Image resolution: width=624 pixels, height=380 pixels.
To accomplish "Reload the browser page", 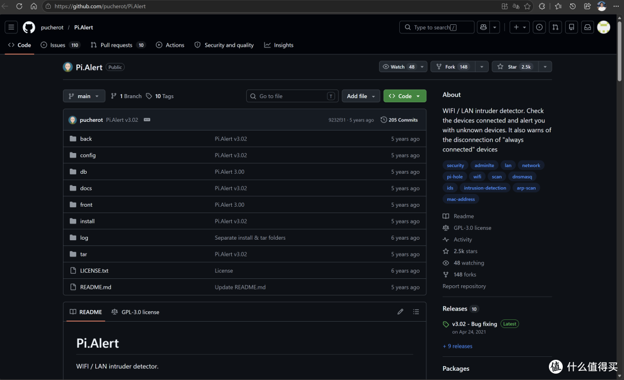I will coord(19,6).
